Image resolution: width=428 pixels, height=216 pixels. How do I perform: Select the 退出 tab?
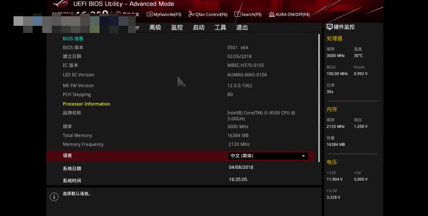(x=242, y=27)
